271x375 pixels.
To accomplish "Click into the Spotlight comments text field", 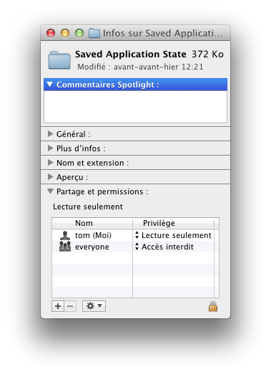I will 136,107.
